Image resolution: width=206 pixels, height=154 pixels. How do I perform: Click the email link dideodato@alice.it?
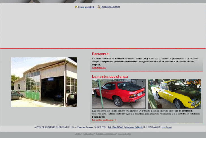point(134,127)
